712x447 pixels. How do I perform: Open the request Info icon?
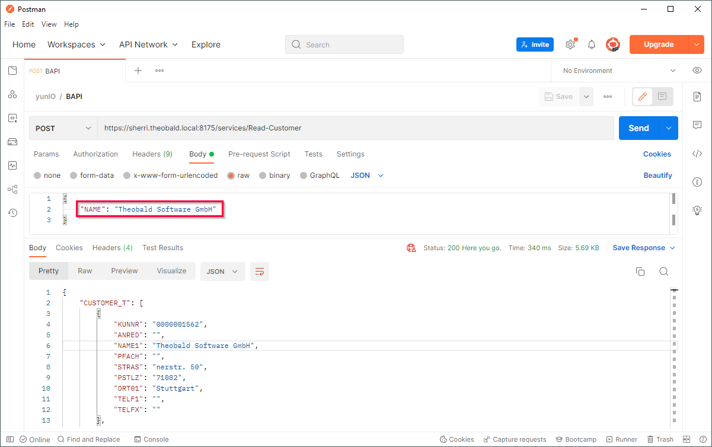pyautogui.click(x=697, y=182)
